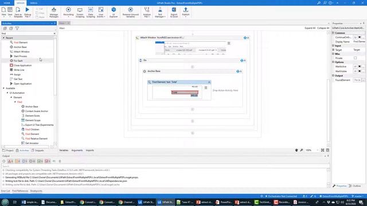Open options menu of Find Element activity
Image resolution: width=367 pixels, height=206 pixels.
click(x=206, y=88)
